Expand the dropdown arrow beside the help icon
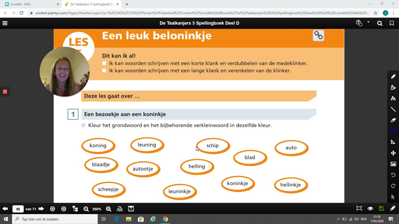399x224 pixels. (368, 22)
